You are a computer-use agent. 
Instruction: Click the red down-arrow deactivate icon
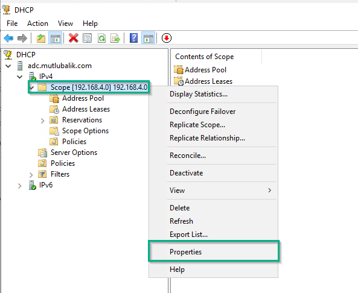[x=167, y=38]
